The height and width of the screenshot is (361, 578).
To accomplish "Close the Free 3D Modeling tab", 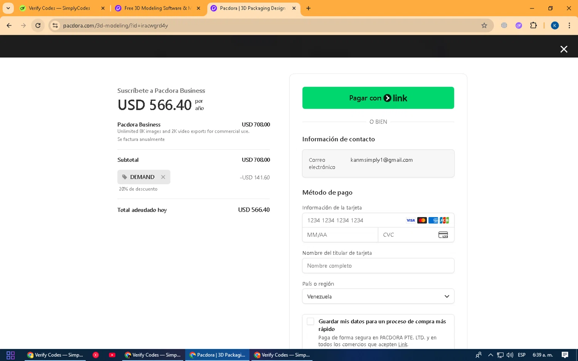I will click(x=198, y=8).
